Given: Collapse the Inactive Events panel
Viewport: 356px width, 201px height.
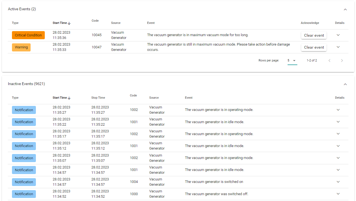Looking at the screenshot, I should pyautogui.click(x=345, y=84).
